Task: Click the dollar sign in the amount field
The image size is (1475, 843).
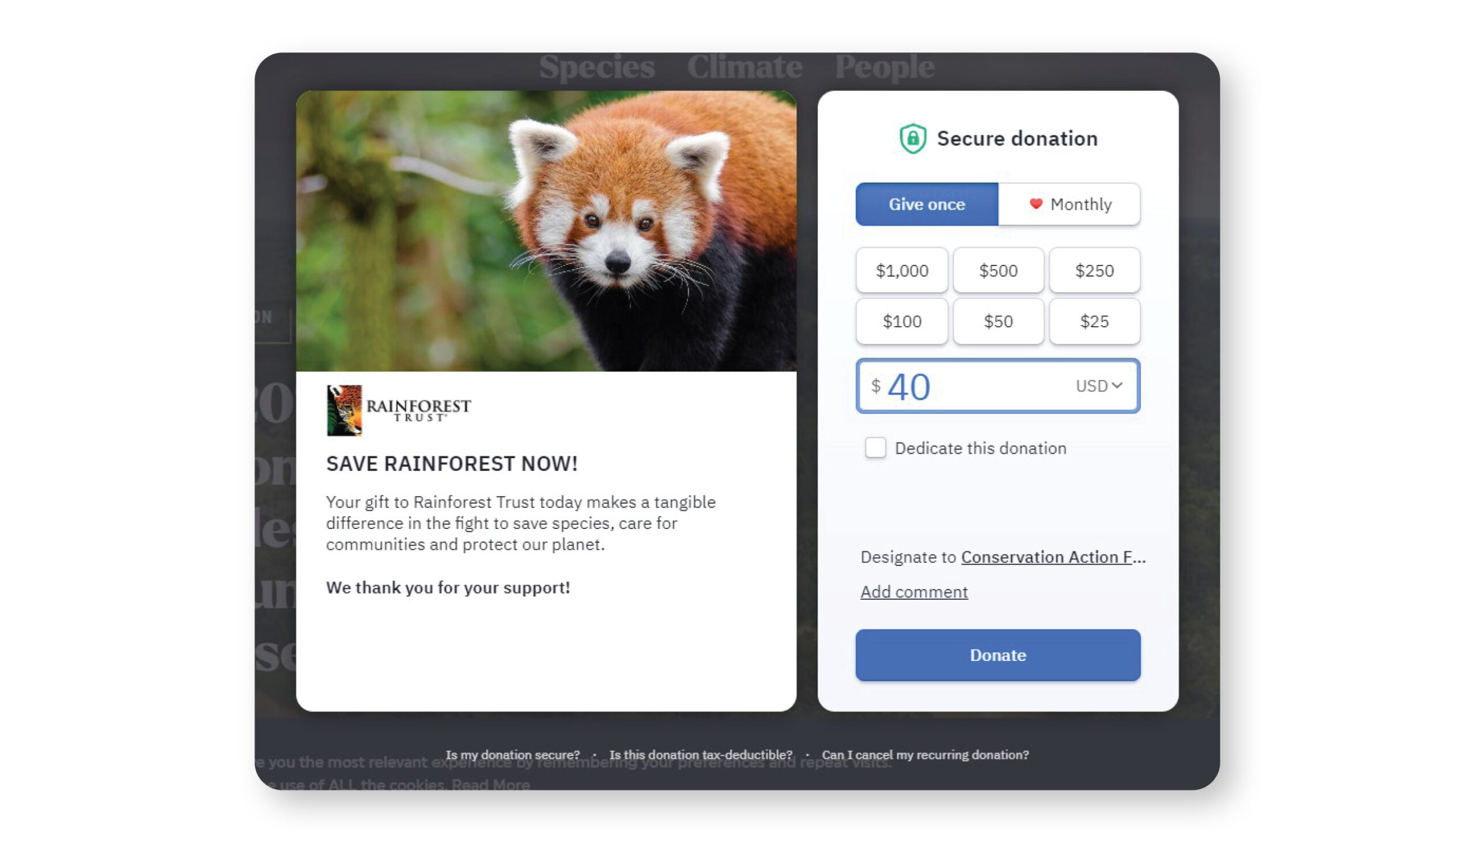Action: (876, 385)
